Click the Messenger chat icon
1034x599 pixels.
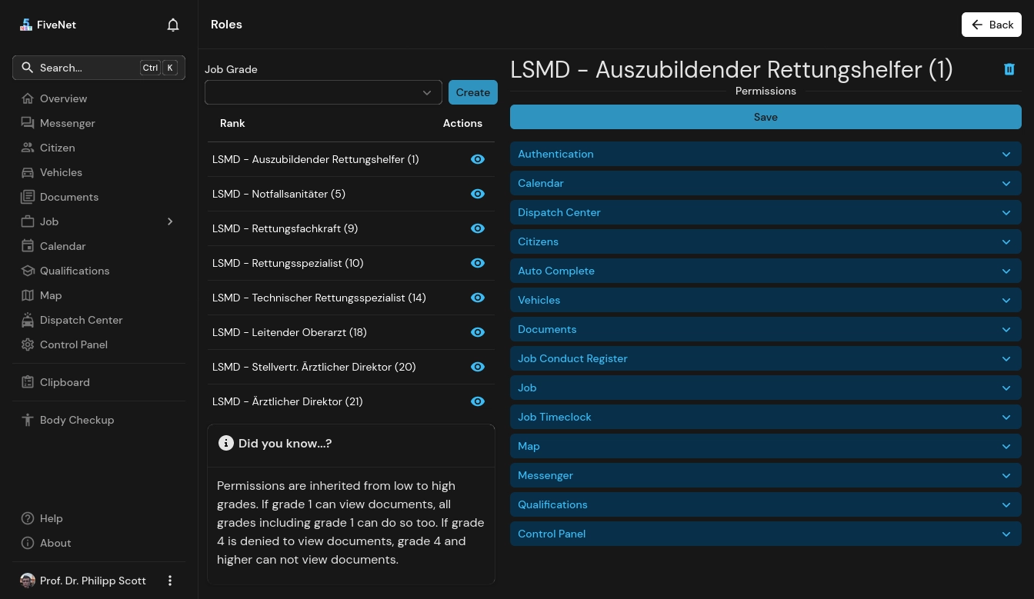click(x=28, y=123)
